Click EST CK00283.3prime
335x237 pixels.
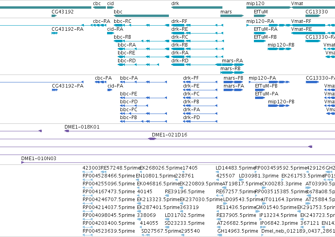[264, 188]
